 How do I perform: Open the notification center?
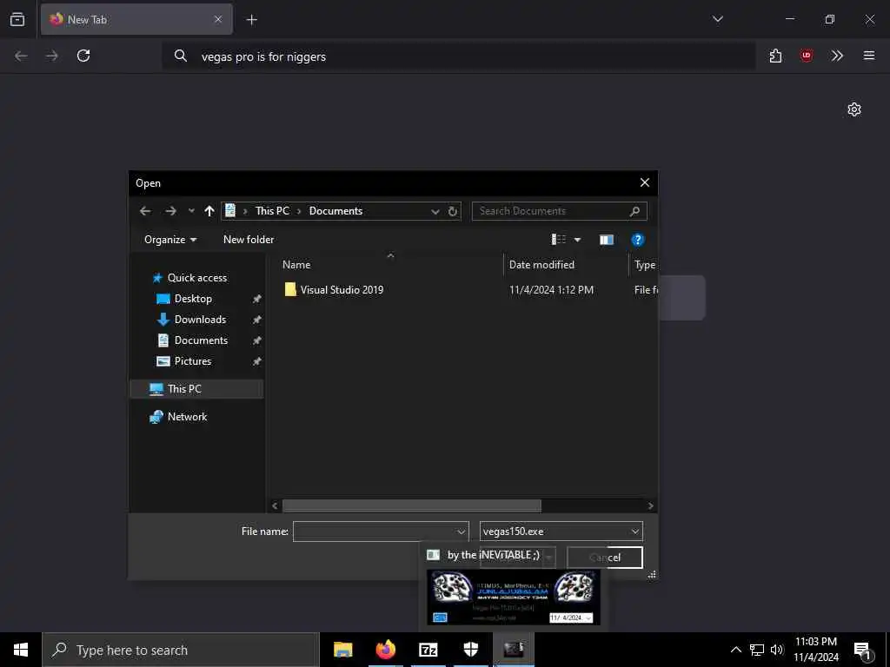[863, 650]
